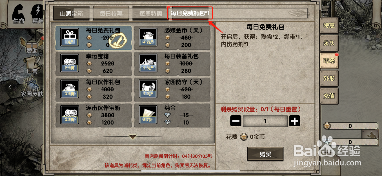Switch to the 山洞宝箱 tab
This screenshot has width=382, height=176.
click(71, 14)
